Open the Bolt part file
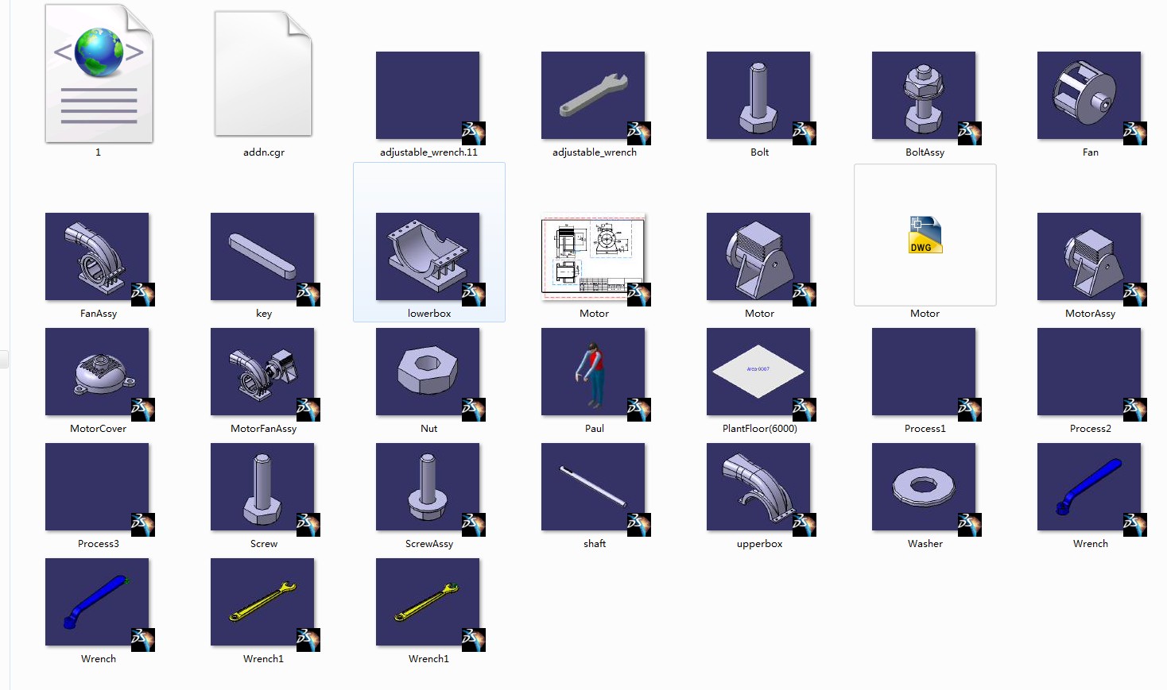1167x690 pixels. [758, 96]
